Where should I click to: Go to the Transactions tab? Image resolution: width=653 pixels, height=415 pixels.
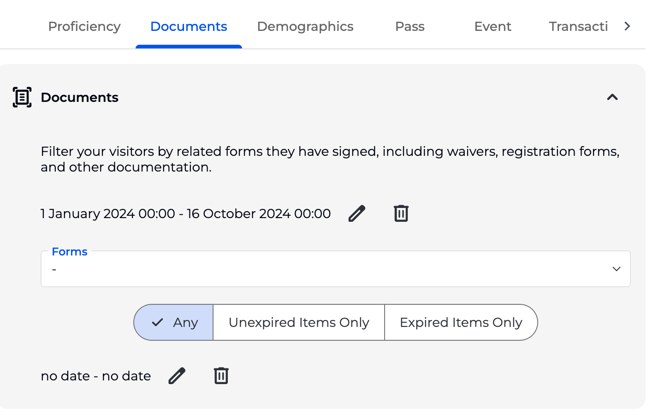click(x=578, y=27)
